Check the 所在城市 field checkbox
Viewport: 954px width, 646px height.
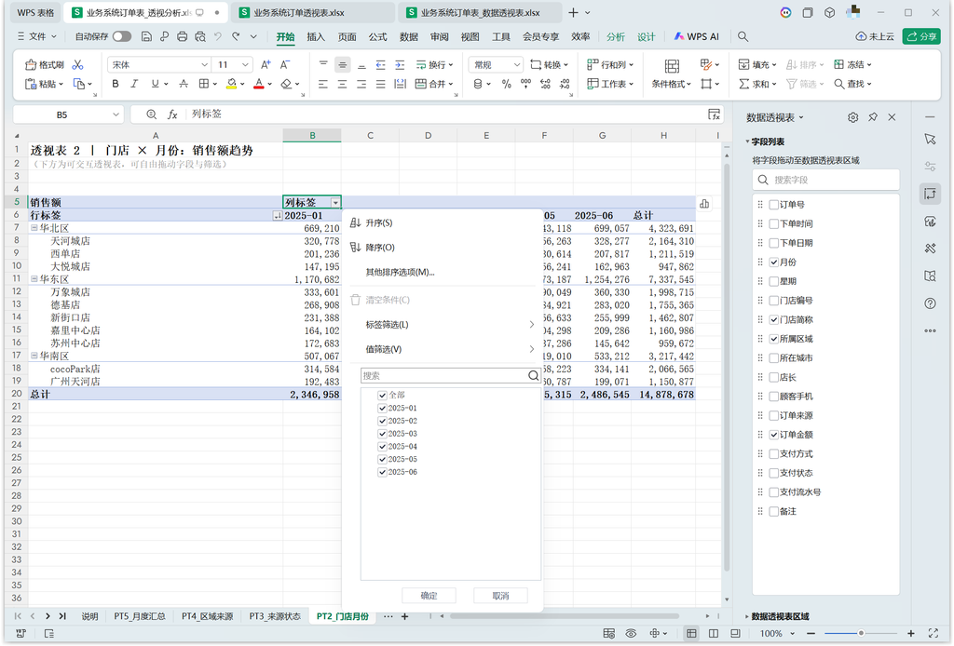[774, 358]
